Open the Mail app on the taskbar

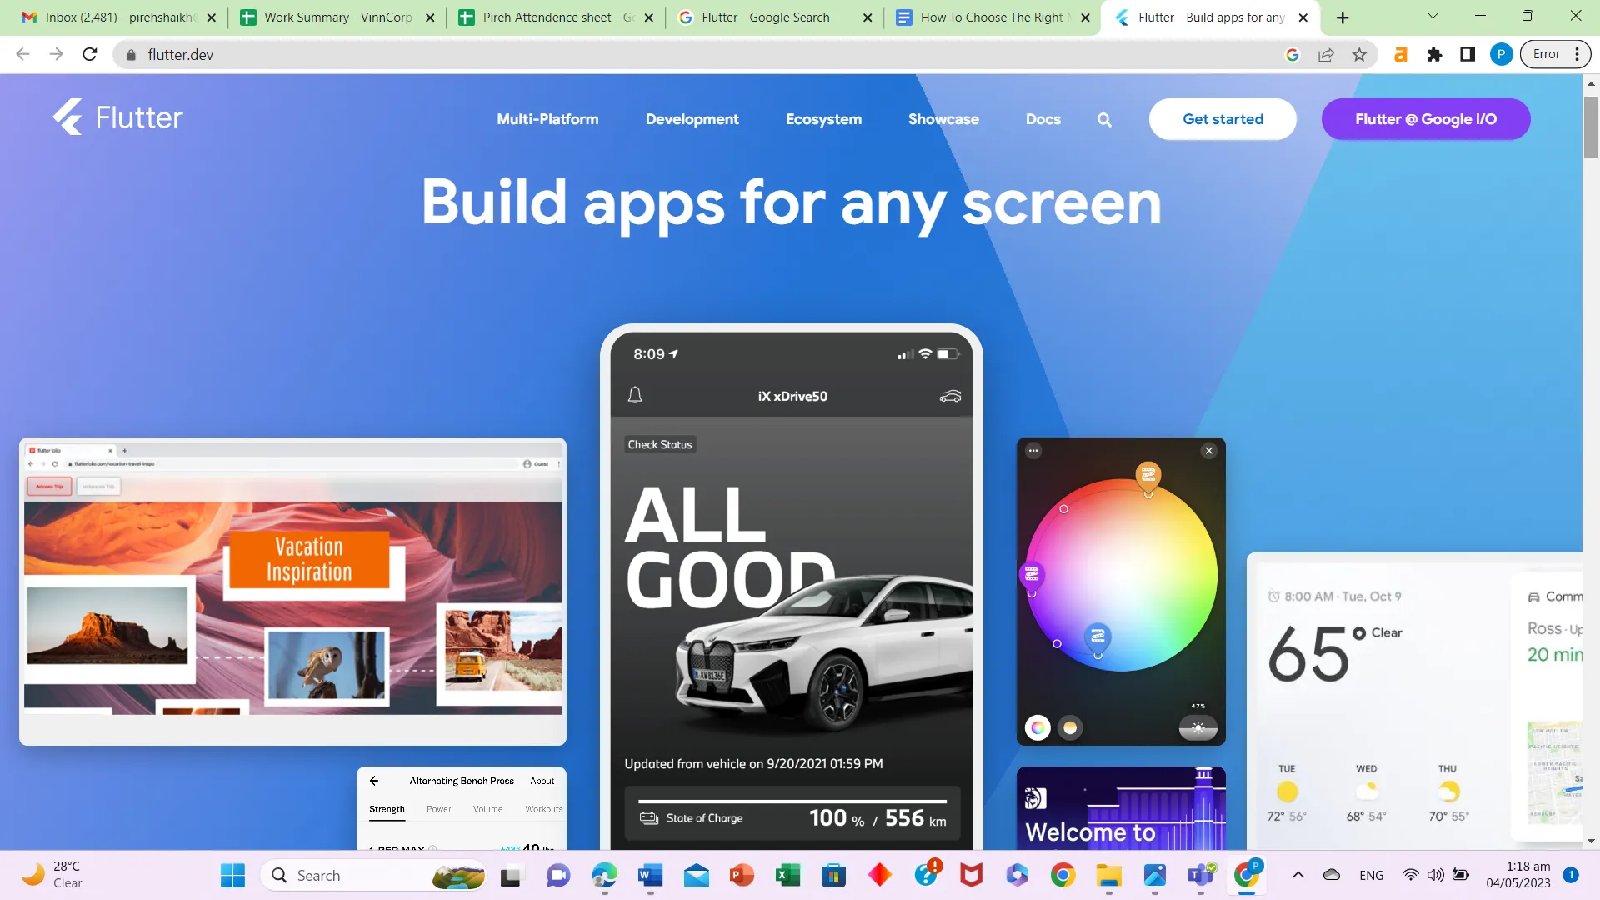click(x=696, y=876)
